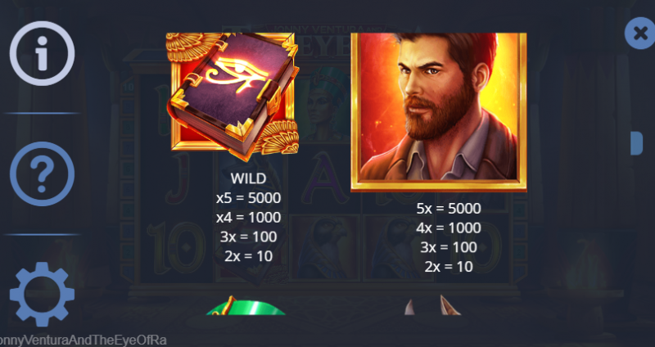Screen dimensions: 655x347
Task: Close the paytable with X button
Action: point(640,34)
